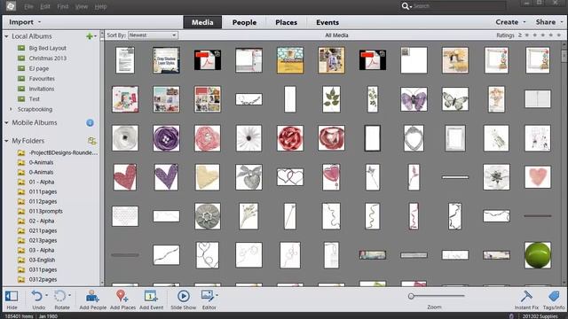Image resolution: width=568 pixels, height=319 pixels.
Task: Set rating filter to first star
Action: click(527, 35)
